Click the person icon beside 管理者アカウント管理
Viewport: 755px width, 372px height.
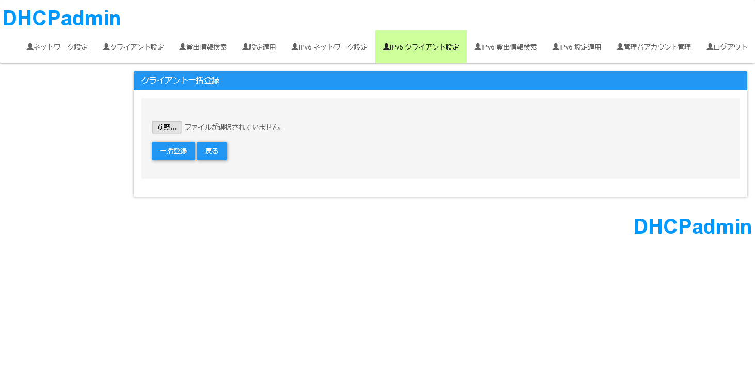click(620, 47)
